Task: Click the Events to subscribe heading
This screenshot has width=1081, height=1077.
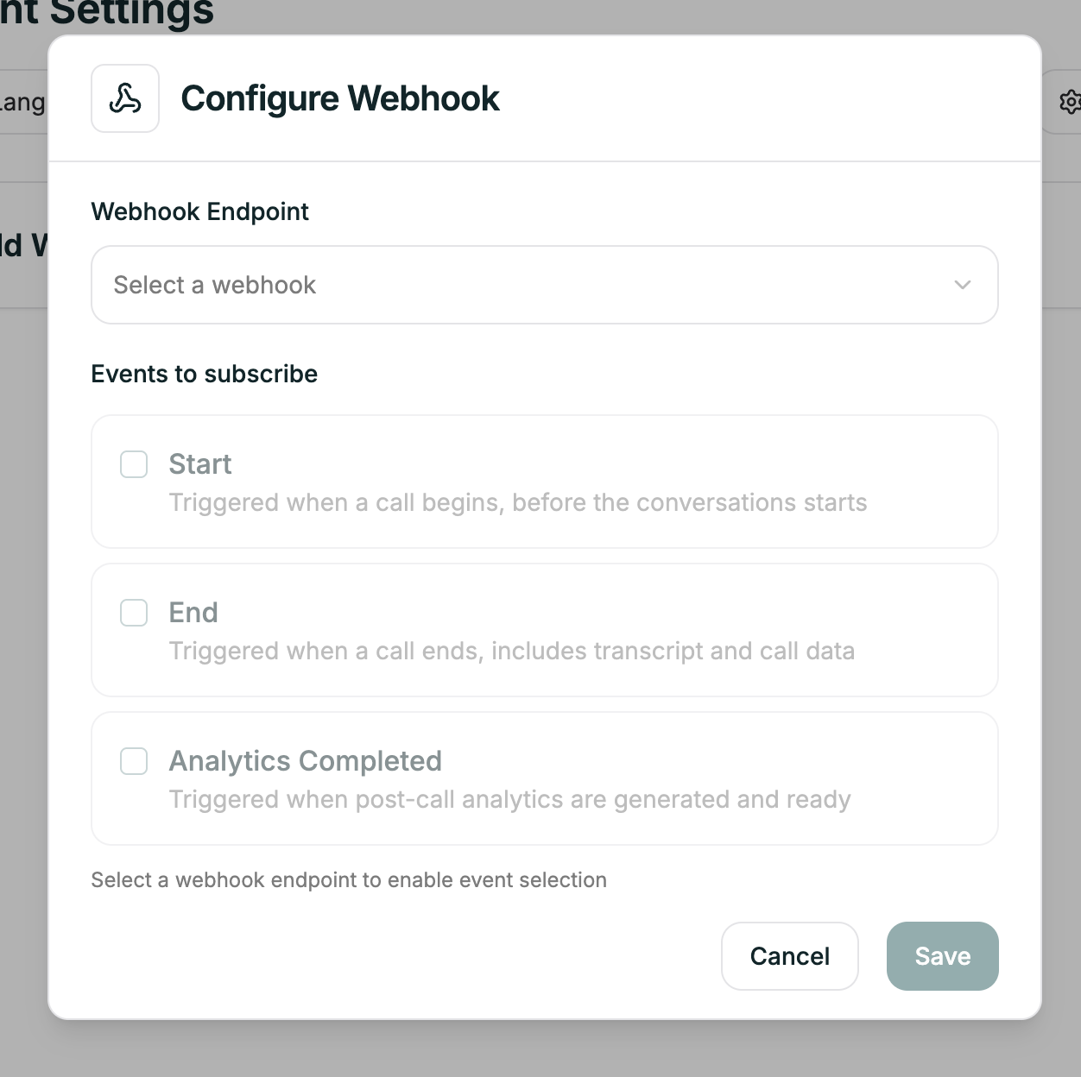Action: pyautogui.click(x=204, y=374)
